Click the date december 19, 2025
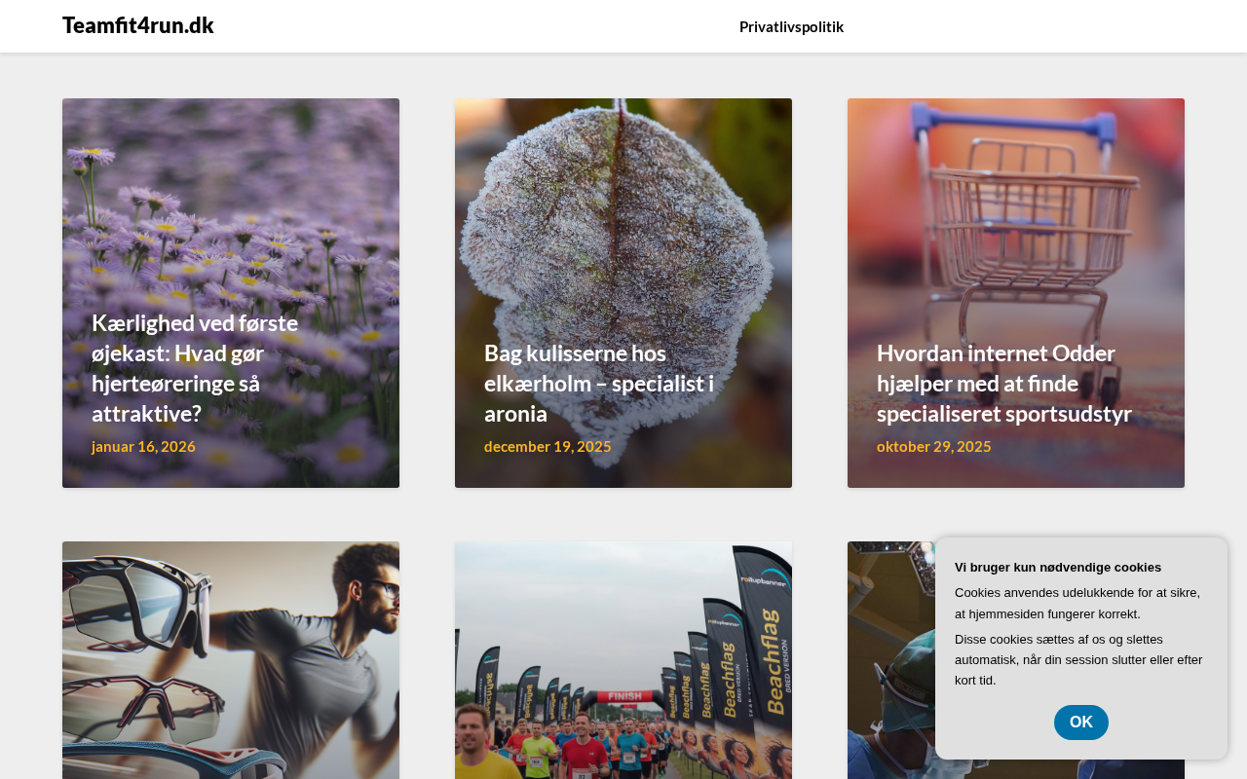1247x779 pixels. (x=548, y=446)
